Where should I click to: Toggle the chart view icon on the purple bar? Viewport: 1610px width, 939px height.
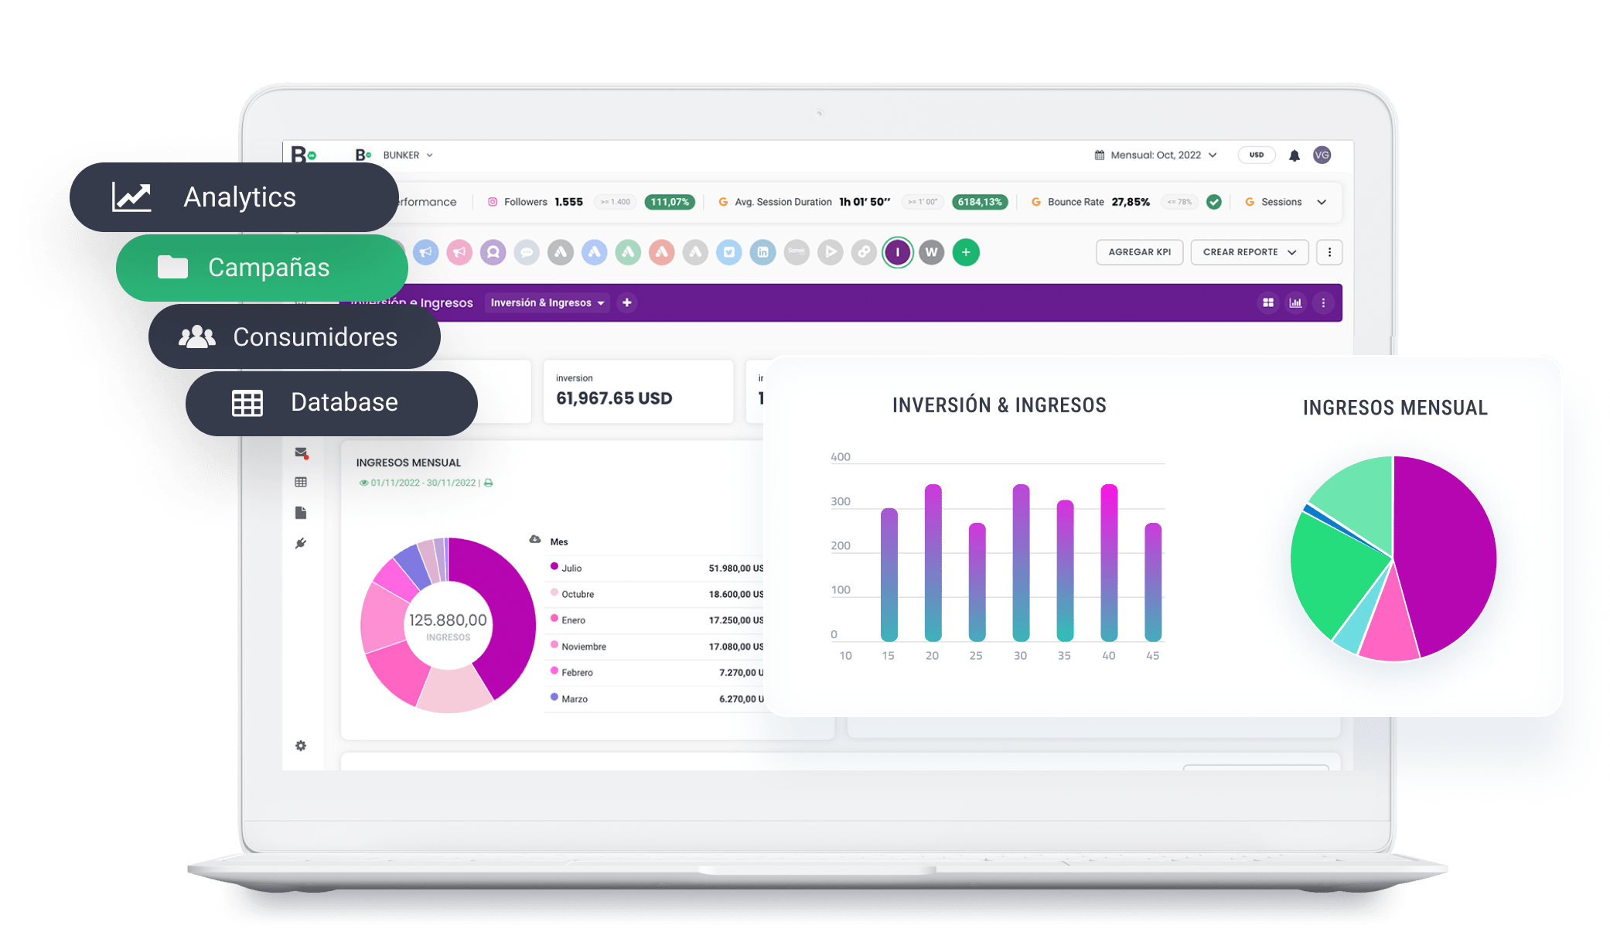1296,302
